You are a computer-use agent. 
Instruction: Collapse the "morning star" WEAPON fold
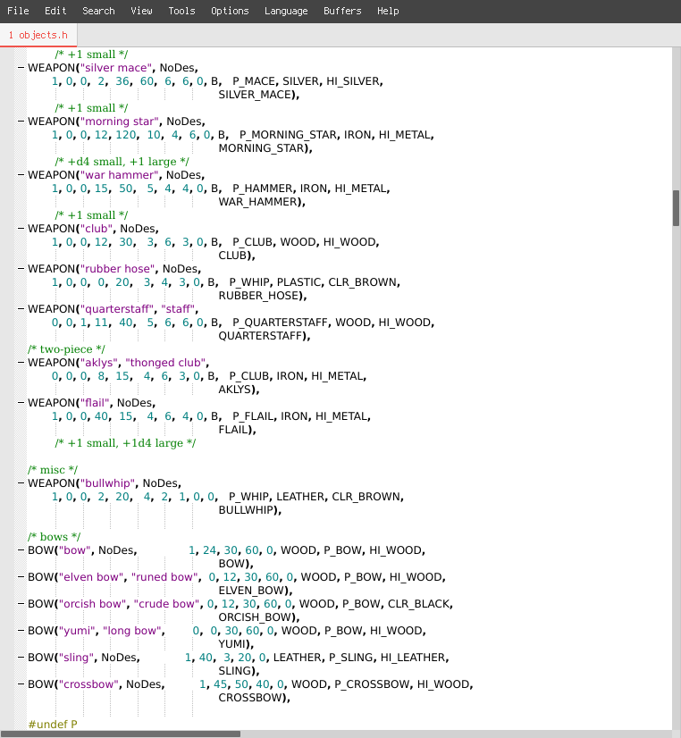tap(20, 122)
